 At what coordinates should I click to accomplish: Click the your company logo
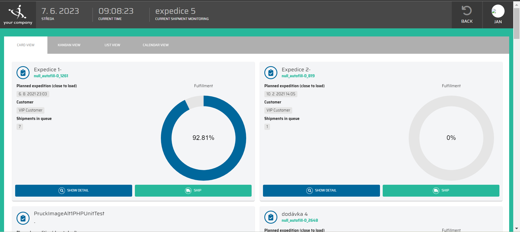tap(18, 15)
